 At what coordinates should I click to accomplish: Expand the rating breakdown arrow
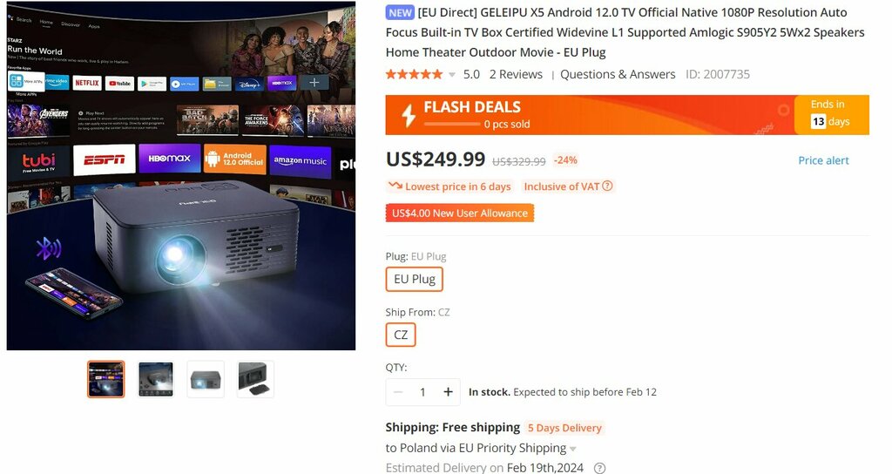click(452, 75)
